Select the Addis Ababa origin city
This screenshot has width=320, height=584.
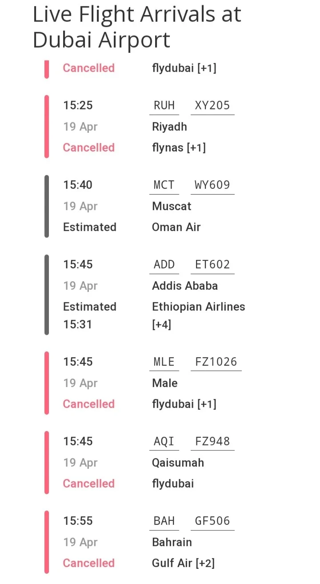tap(185, 286)
